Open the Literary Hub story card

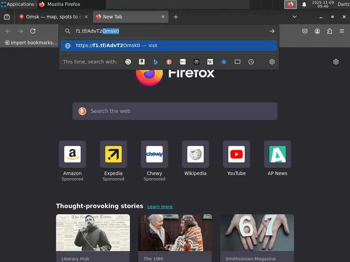pyautogui.click(x=93, y=238)
